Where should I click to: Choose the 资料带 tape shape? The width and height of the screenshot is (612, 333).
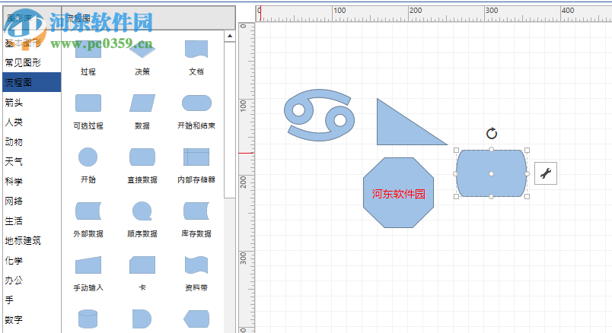196,265
